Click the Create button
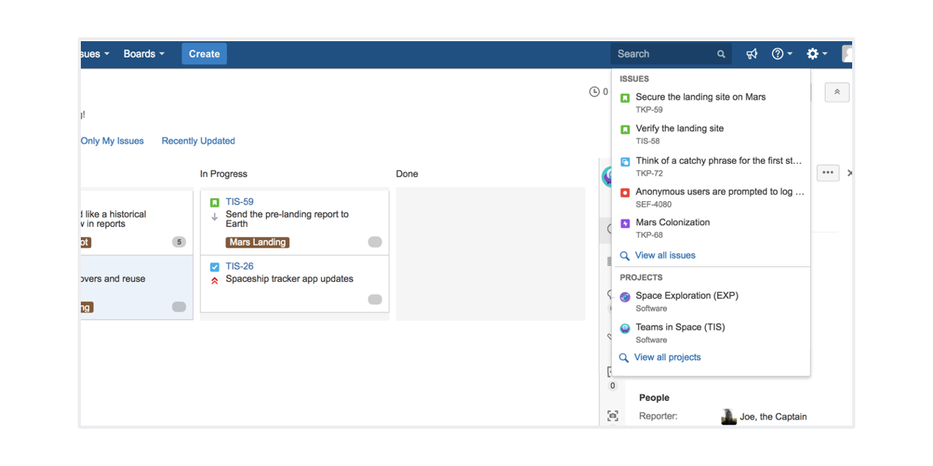 204,54
